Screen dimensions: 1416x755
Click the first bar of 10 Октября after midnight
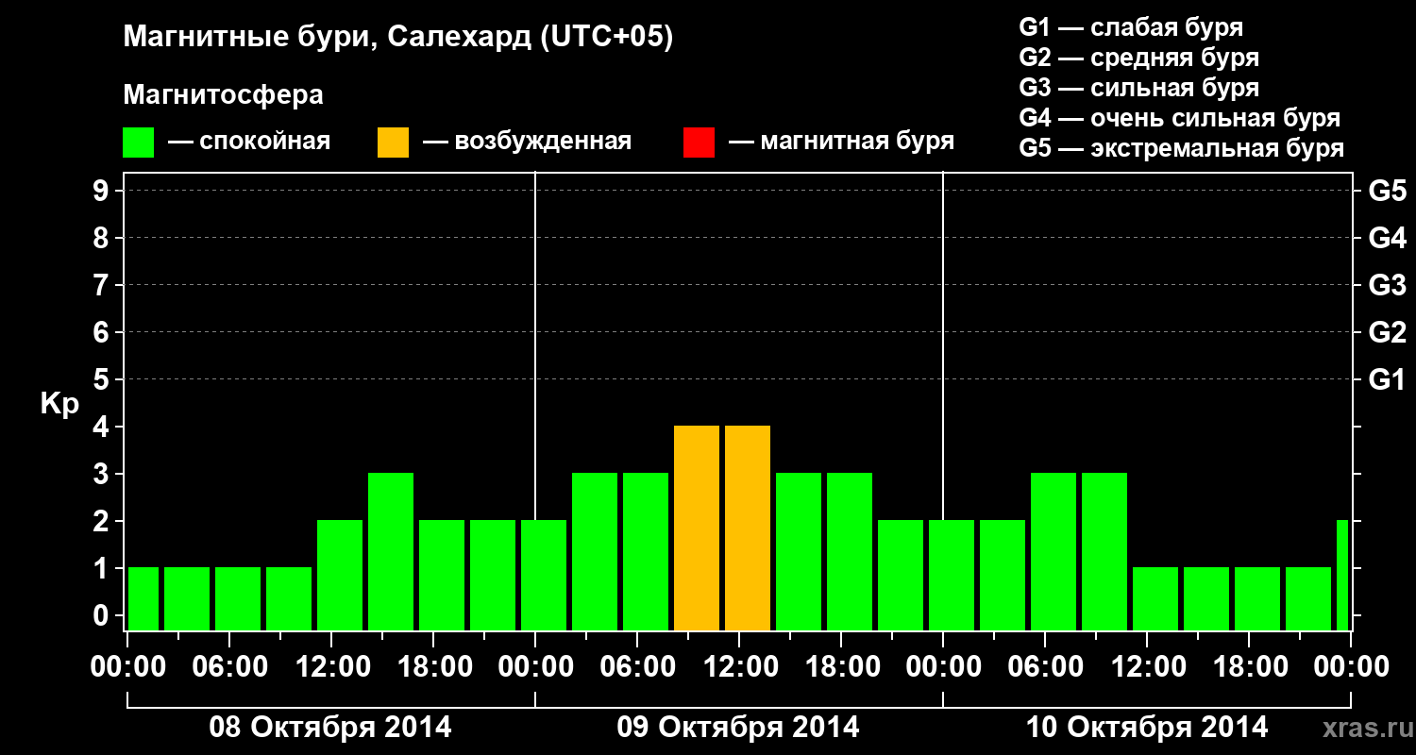pyautogui.click(x=952, y=576)
